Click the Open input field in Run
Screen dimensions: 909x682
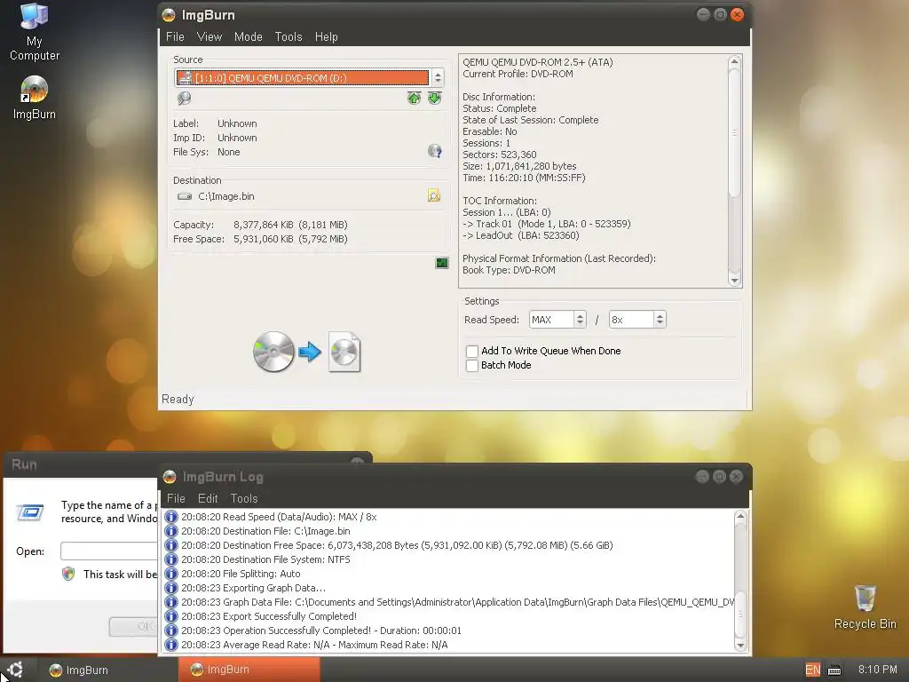tap(109, 551)
